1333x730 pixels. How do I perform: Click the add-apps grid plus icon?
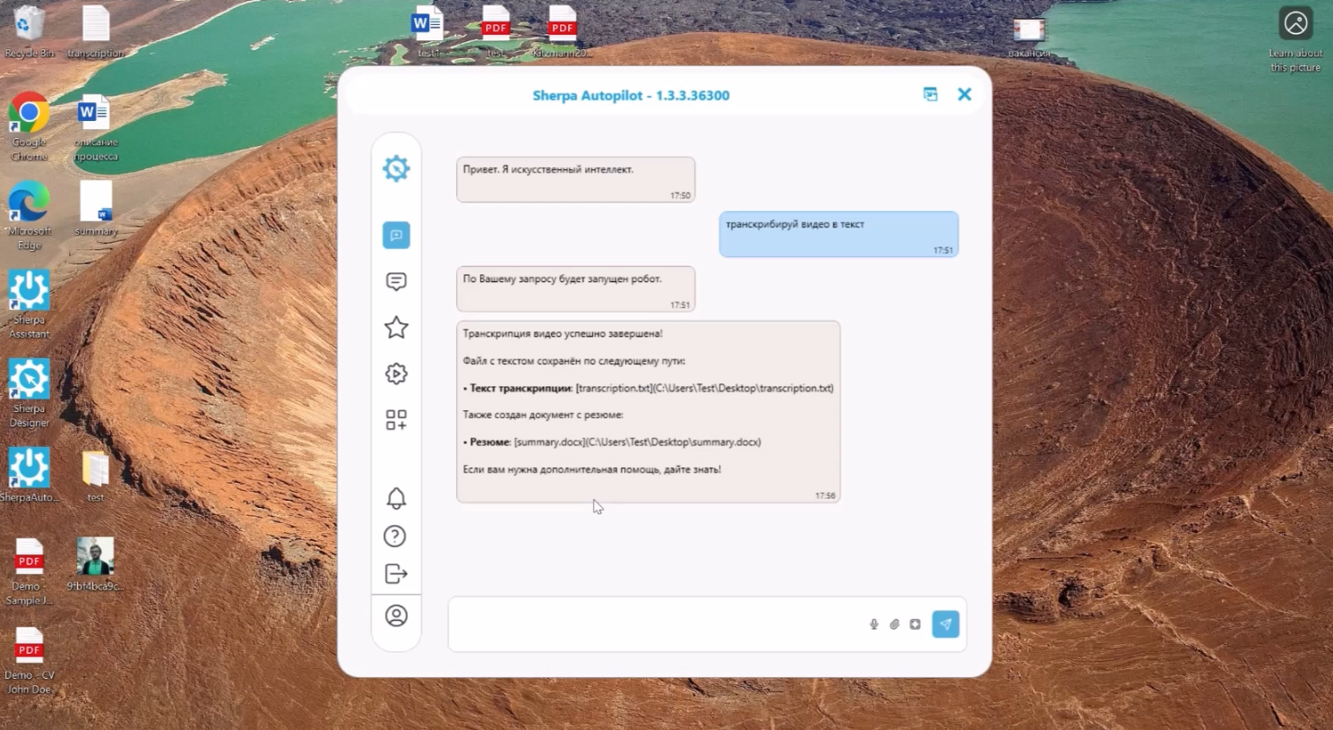396,420
